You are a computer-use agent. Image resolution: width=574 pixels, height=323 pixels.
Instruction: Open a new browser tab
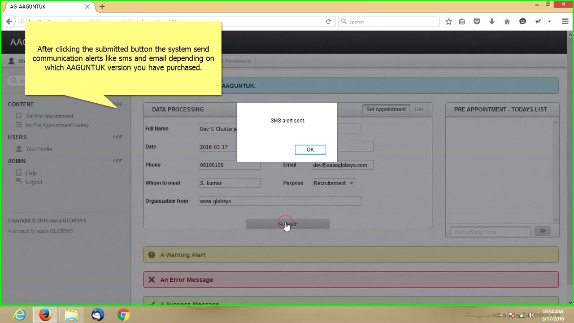(102, 7)
